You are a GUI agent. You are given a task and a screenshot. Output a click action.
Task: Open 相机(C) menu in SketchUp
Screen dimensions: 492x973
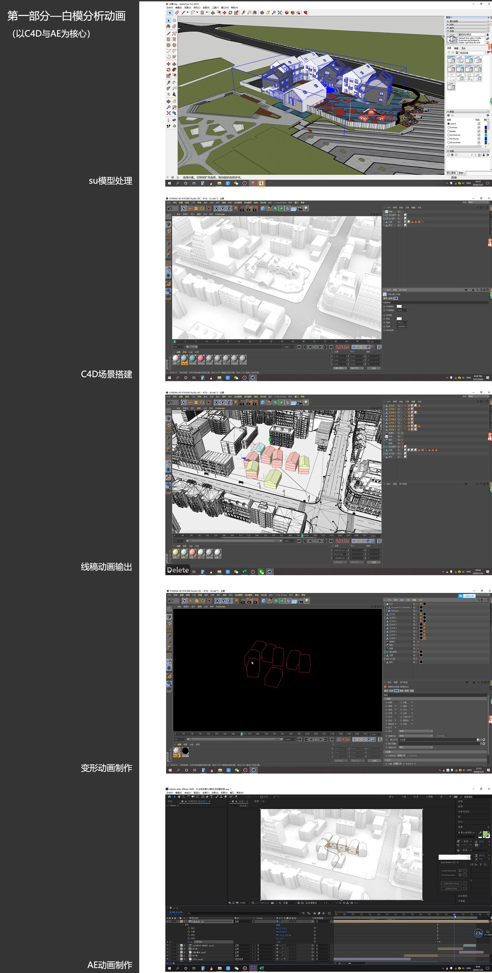(197, 7)
